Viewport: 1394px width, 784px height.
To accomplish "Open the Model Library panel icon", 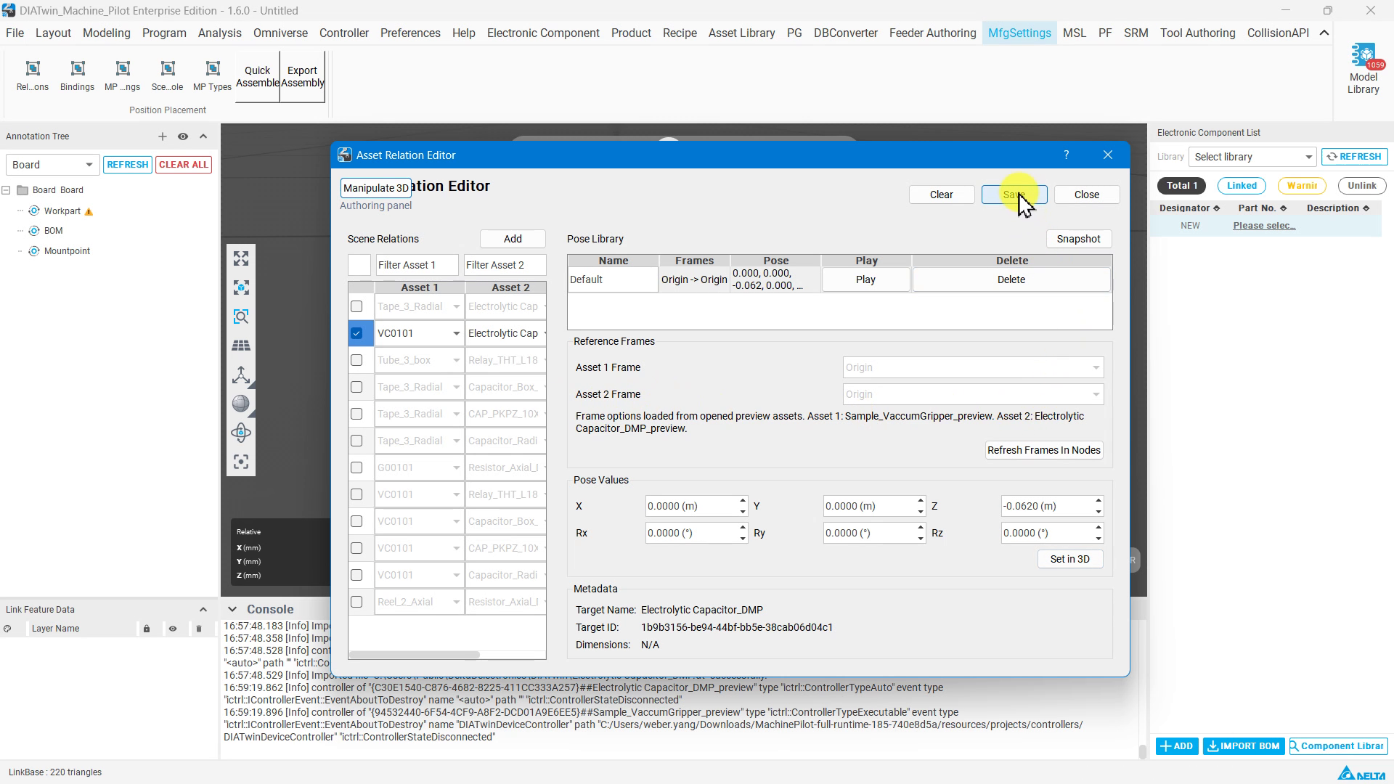I will click(1363, 69).
